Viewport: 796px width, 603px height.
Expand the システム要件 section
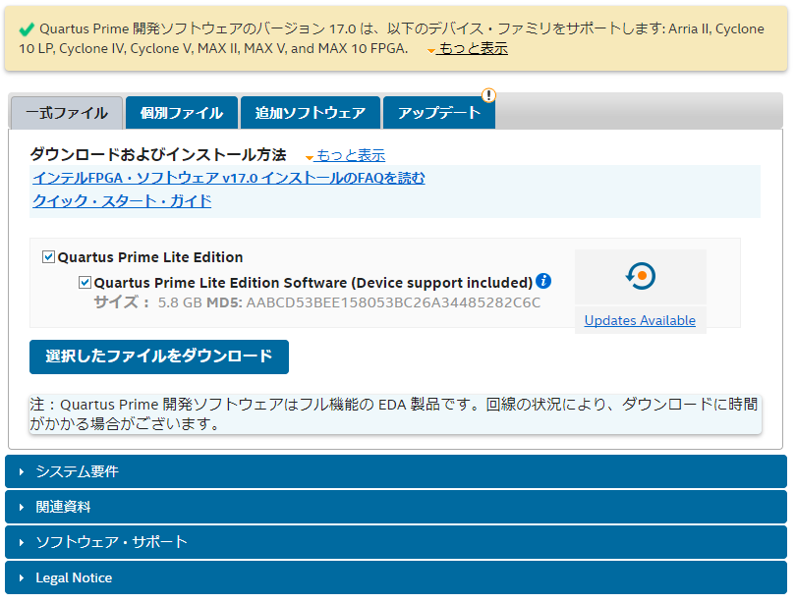396,471
